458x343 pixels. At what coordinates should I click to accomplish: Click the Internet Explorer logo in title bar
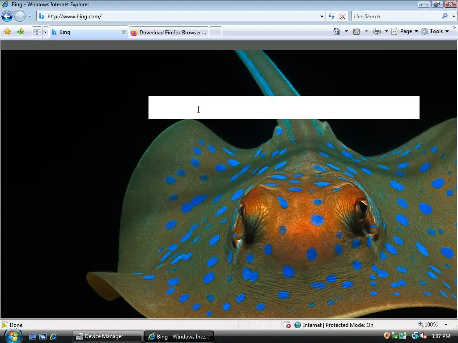click(x=5, y=4)
